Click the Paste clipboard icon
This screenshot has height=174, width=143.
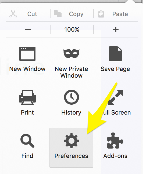(x=101, y=14)
